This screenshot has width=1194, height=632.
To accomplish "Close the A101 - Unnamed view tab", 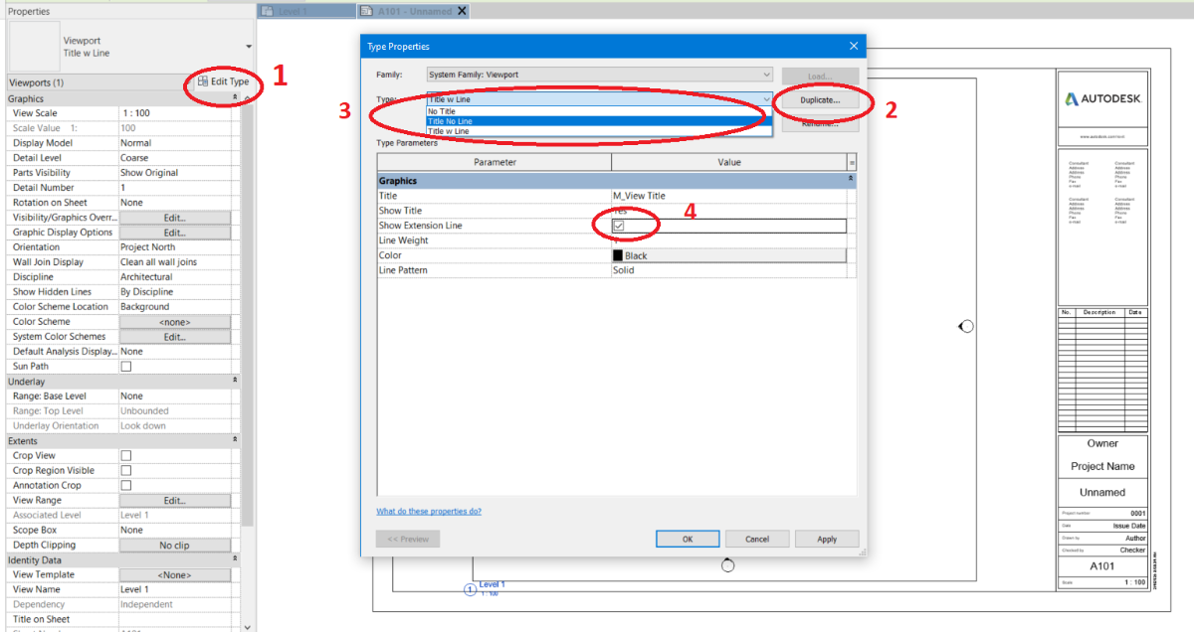I will pyautogui.click(x=462, y=11).
